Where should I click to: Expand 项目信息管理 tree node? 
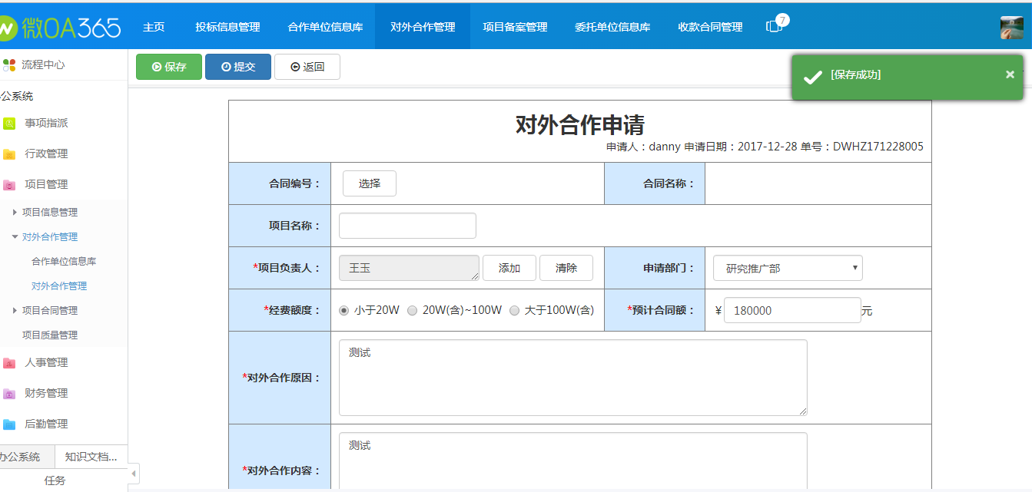click(x=15, y=213)
